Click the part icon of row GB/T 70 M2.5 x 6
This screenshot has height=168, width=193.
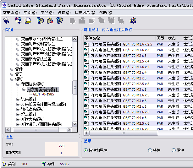point(87,123)
